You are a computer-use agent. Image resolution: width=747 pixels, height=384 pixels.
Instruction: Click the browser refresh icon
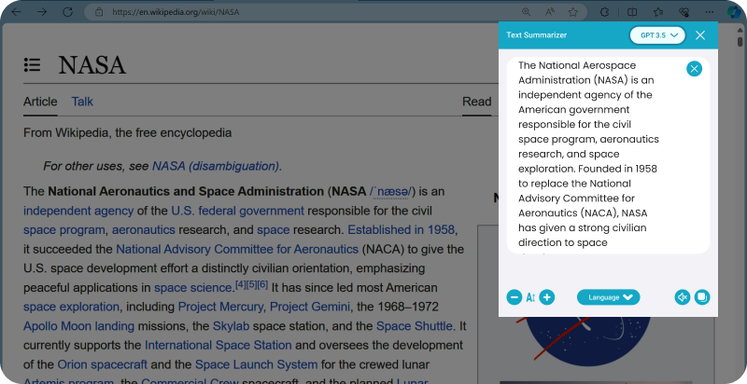[x=68, y=12]
